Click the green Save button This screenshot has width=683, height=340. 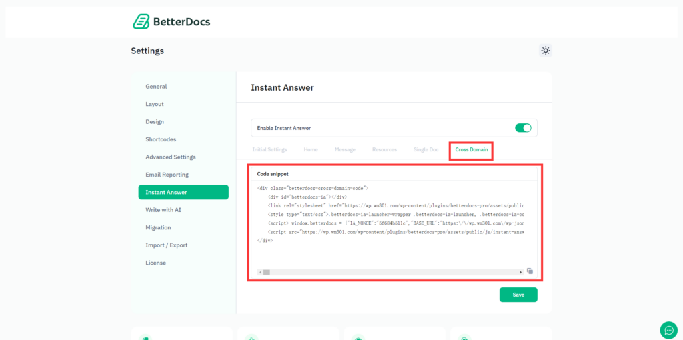coord(518,295)
